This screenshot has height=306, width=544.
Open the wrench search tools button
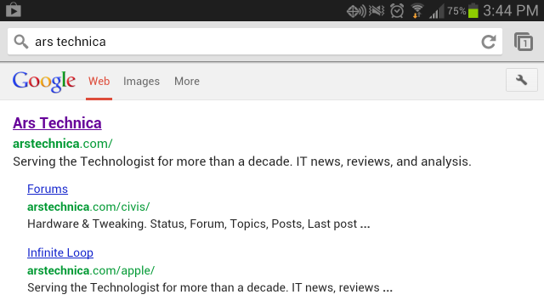[x=521, y=80]
